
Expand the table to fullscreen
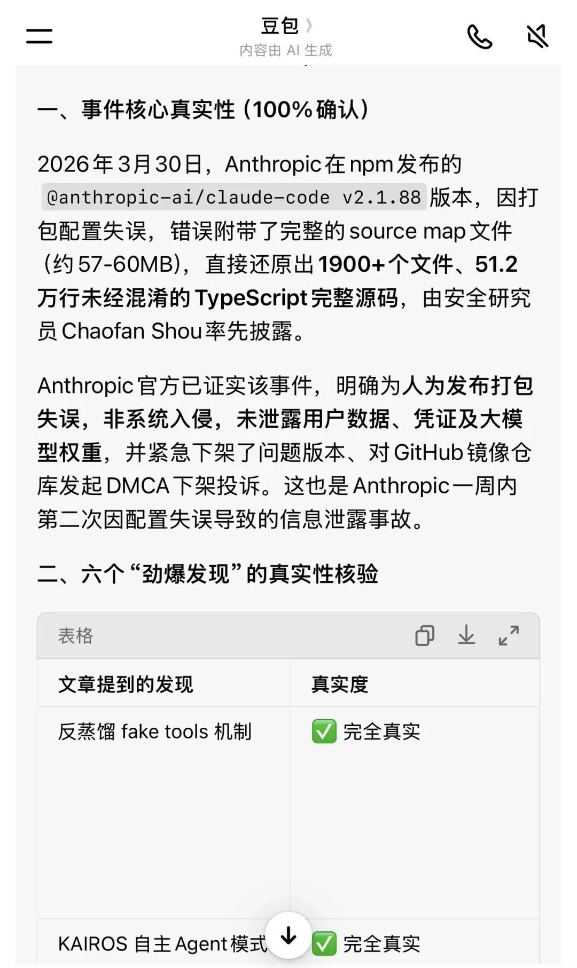(x=509, y=635)
